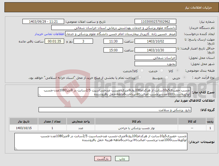Select the جزیی purchase type radio
Viewport: 219px width, 166px height.
(184, 77)
